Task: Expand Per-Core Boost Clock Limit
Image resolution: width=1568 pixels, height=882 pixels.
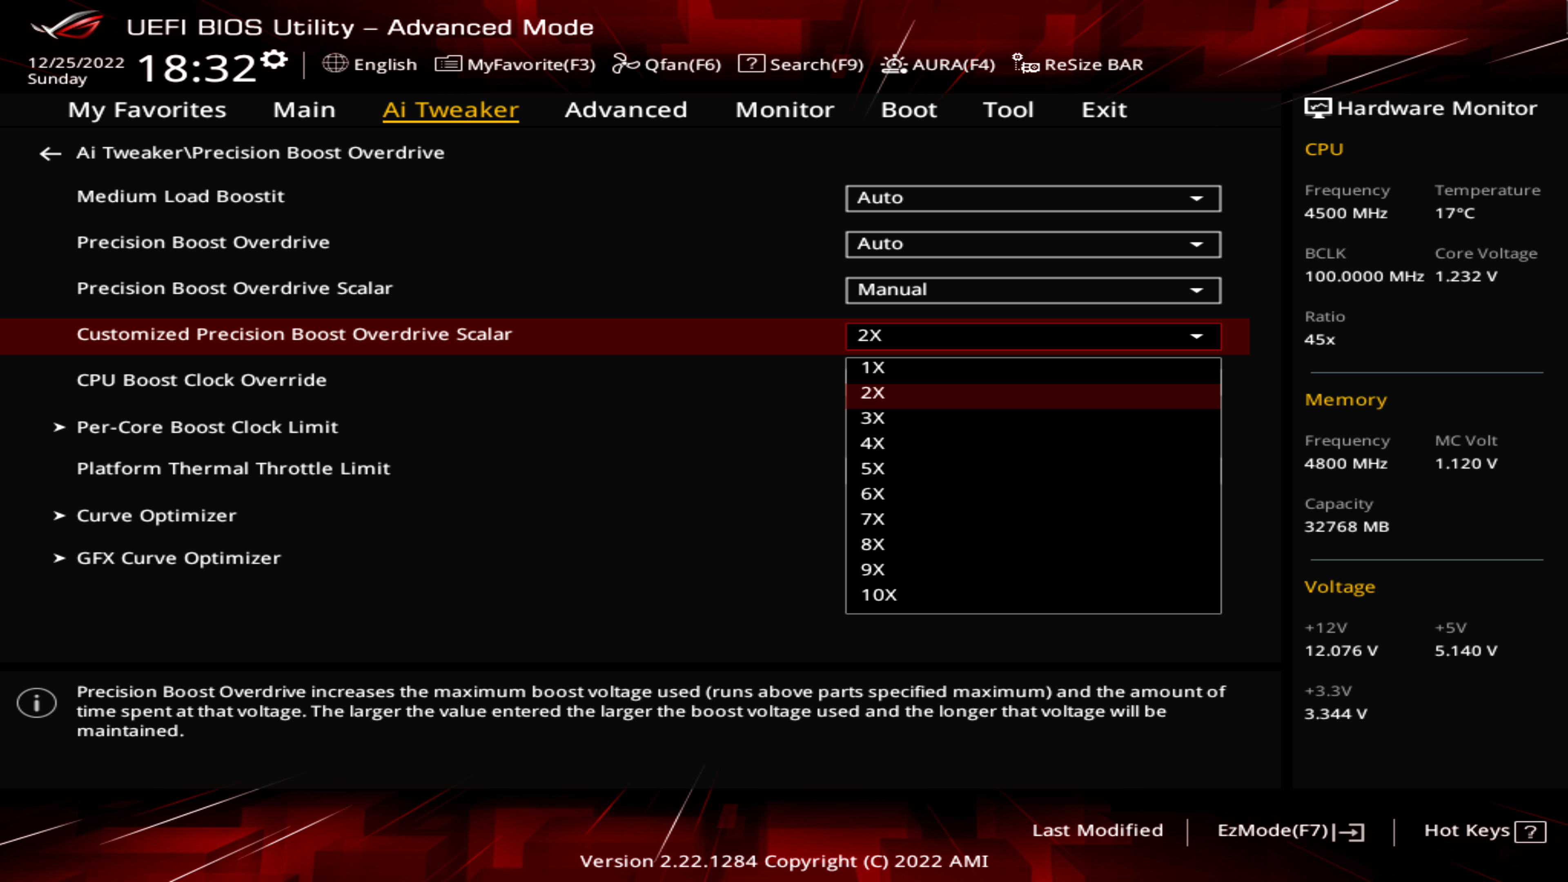Action: coord(207,427)
